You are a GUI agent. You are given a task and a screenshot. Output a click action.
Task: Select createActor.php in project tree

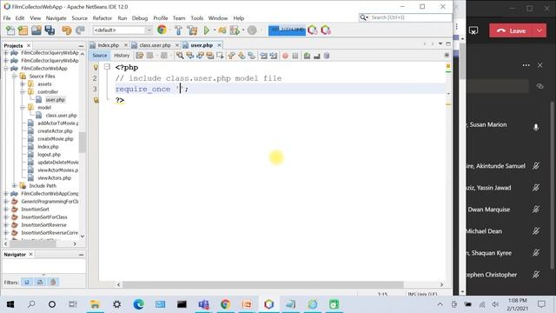[x=55, y=131]
